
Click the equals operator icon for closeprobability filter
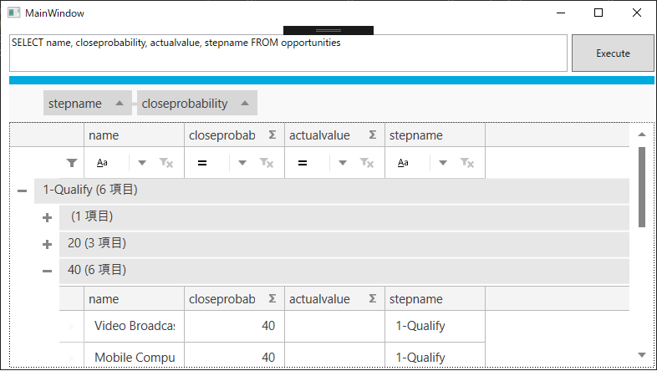click(x=201, y=163)
